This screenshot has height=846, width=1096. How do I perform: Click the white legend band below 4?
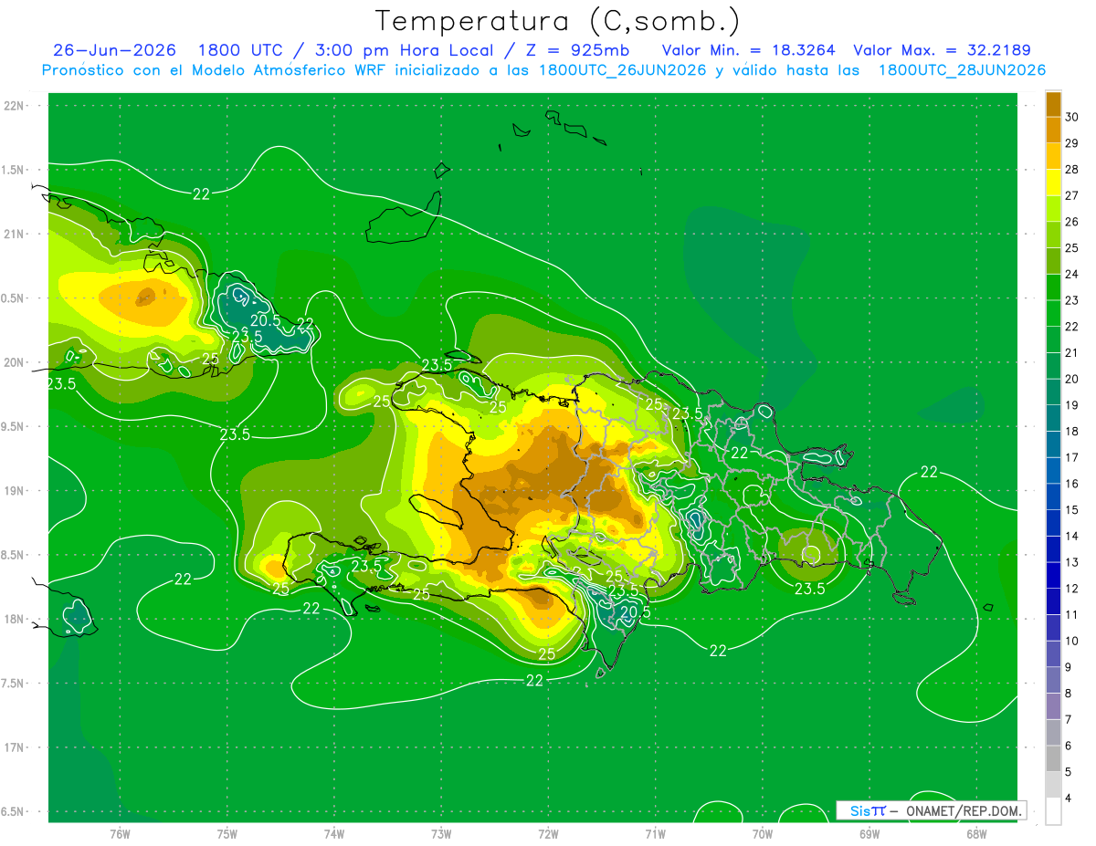1053,811
